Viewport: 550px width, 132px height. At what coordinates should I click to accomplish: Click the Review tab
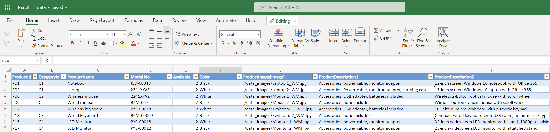(179, 20)
